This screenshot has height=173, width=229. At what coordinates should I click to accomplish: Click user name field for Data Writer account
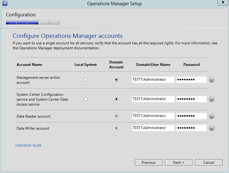[x=153, y=128]
